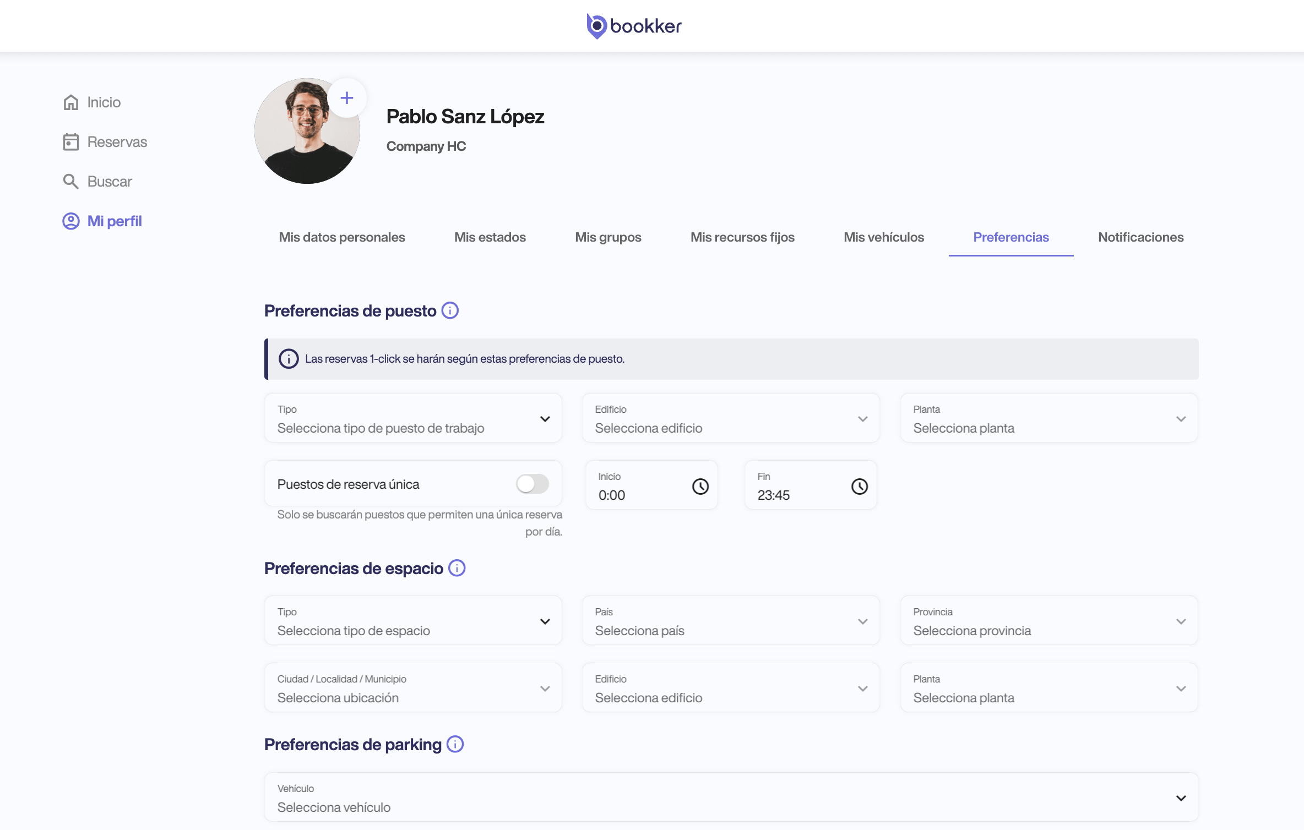Expand the Vehículo dropdown
Screen dimensions: 1304x830
(731, 798)
